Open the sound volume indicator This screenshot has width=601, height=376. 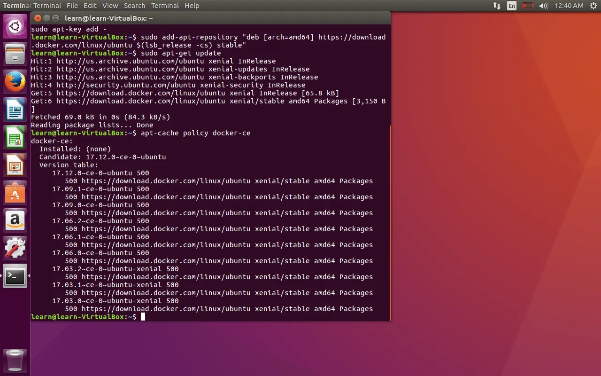coord(544,6)
